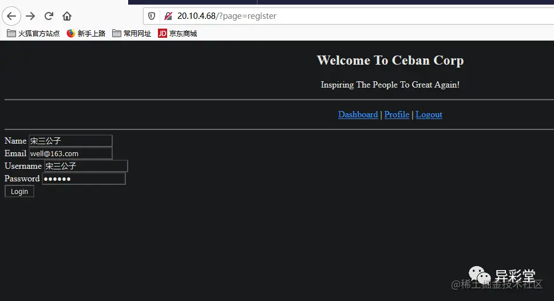Click the Welcome To Ceban Corp heading
554x301 pixels.
coord(390,61)
